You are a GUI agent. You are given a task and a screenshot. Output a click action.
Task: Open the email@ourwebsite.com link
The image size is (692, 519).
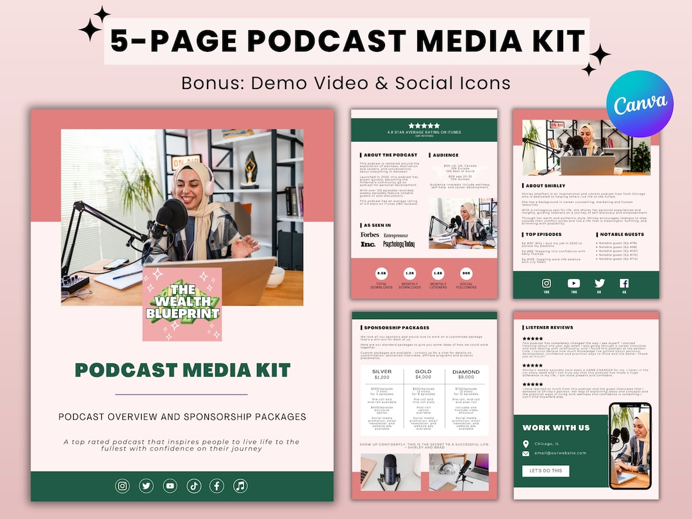561,453
